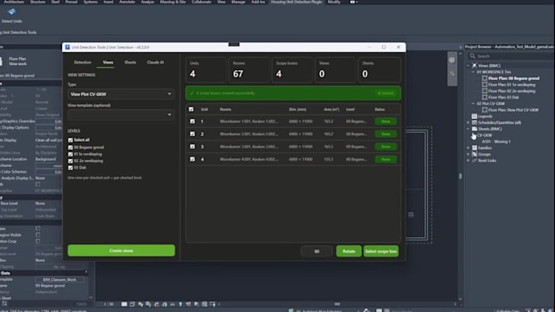
Task: Uncheck the checkbox for unit 2 row
Action: [192, 134]
